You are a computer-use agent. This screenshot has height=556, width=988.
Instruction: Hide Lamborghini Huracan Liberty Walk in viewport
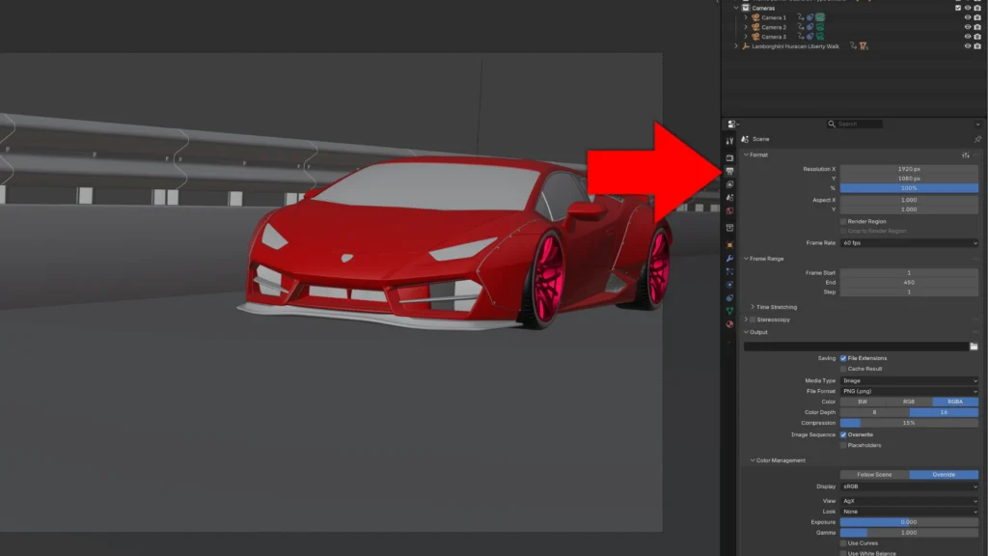(967, 46)
